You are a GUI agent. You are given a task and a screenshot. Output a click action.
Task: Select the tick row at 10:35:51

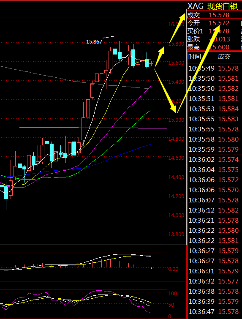(214, 99)
